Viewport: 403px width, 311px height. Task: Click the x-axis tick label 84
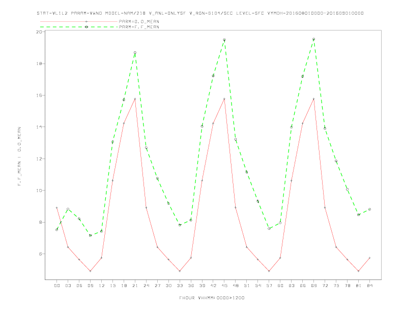coord(370,286)
